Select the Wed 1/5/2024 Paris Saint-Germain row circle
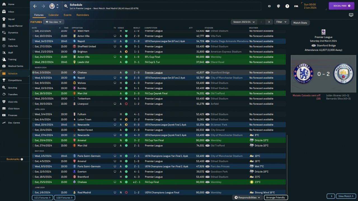 tap(33, 156)
